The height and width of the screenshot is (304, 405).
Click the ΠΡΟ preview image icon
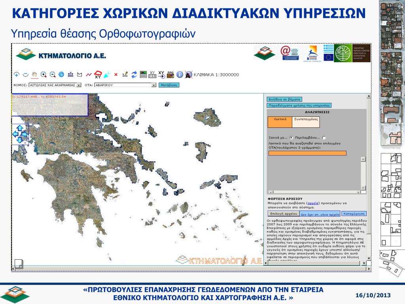(x=170, y=75)
